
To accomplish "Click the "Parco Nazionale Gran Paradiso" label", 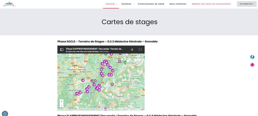I will click(x=136, y=76).
